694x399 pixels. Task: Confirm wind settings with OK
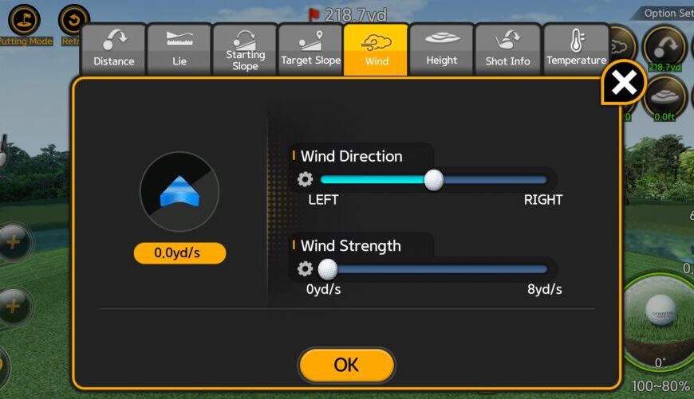tap(346, 365)
